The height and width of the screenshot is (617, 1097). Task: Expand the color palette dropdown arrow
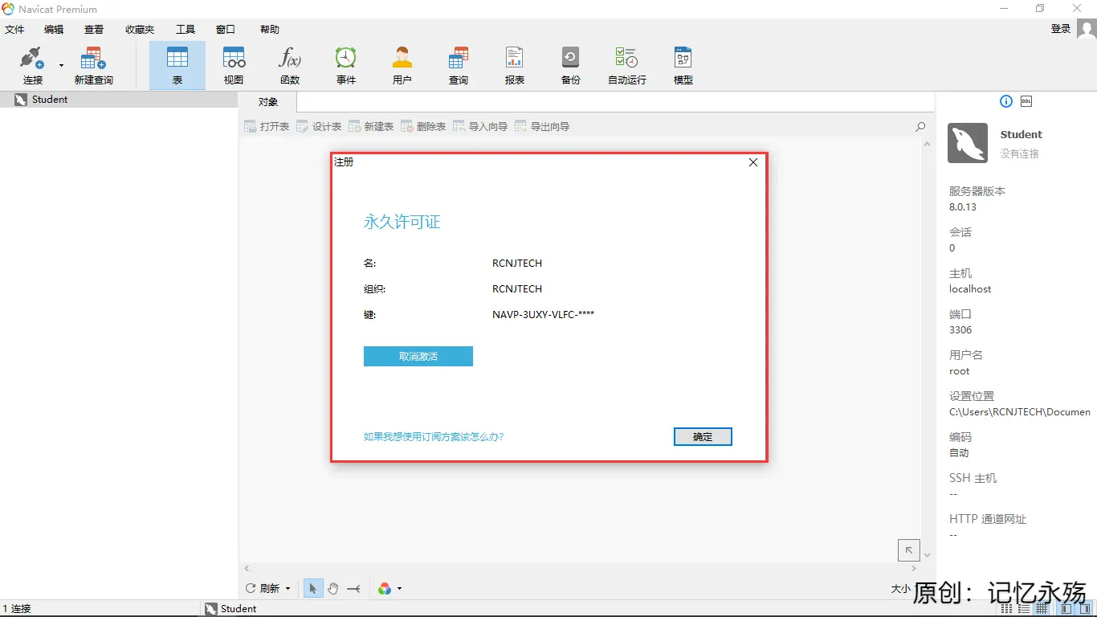coord(399,589)
